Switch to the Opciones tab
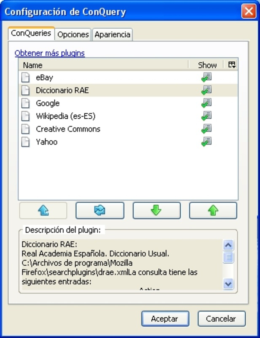The width and height of the screenshot is (260, 338). click(x=73, y=35)
